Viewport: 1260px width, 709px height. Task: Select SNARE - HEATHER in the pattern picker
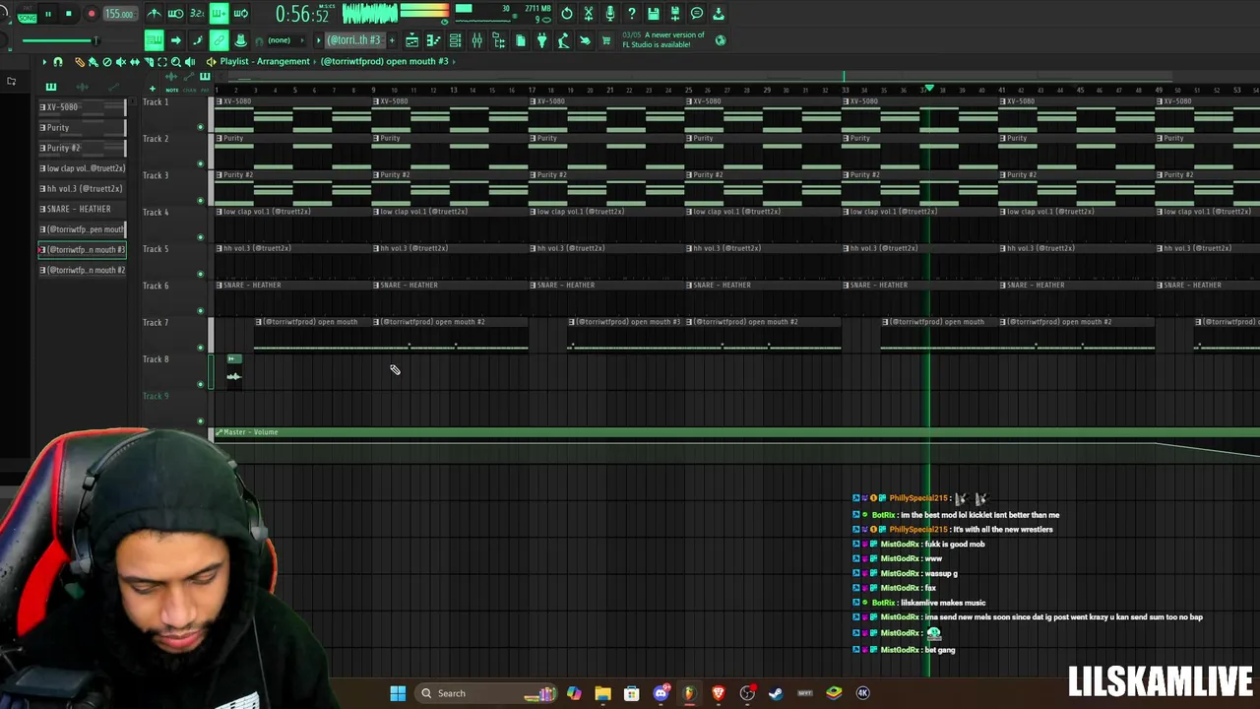click(x=82, y=209)
